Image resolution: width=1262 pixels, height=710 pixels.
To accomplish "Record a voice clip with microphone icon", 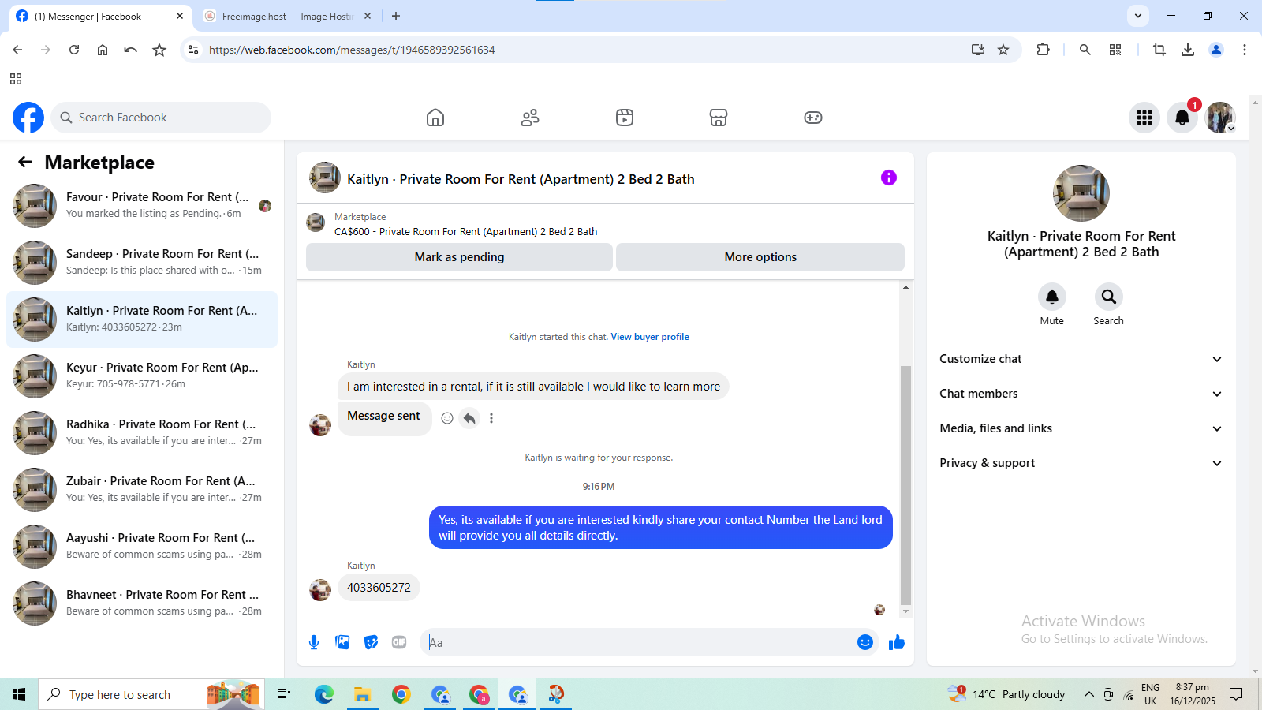I will click(x=314, y=642).
